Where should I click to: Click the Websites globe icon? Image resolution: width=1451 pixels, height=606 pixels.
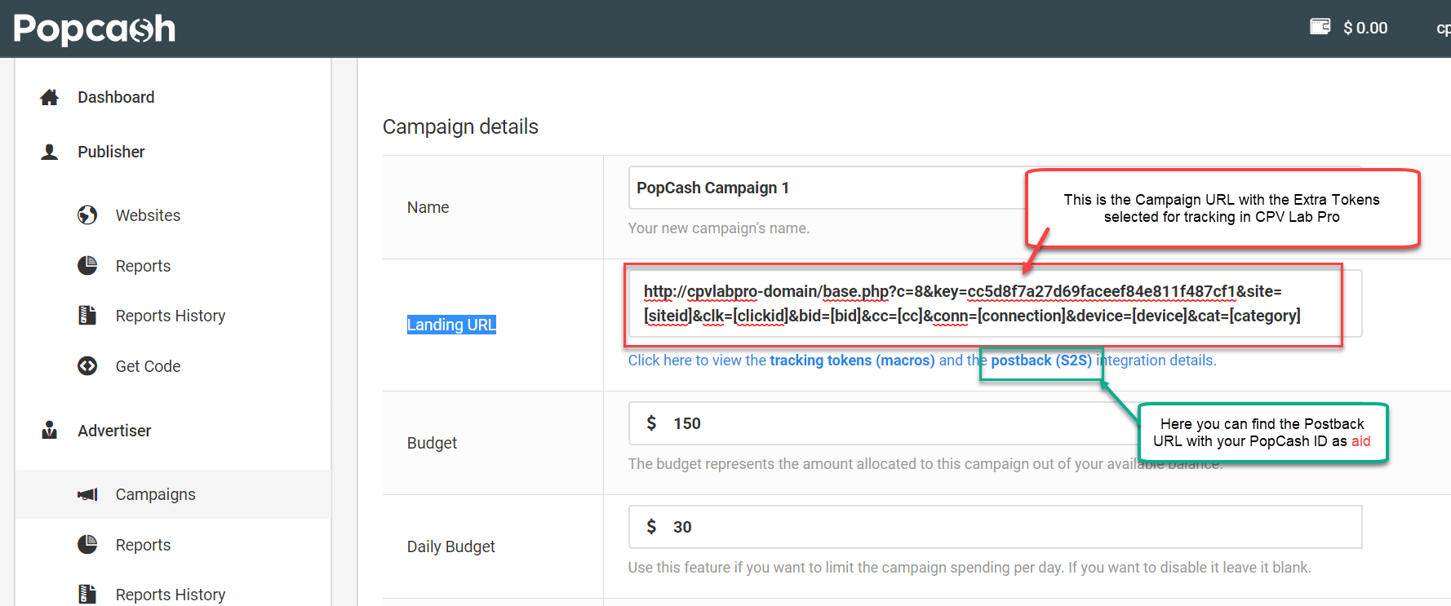pyautogui.click(x=87, y=215)
